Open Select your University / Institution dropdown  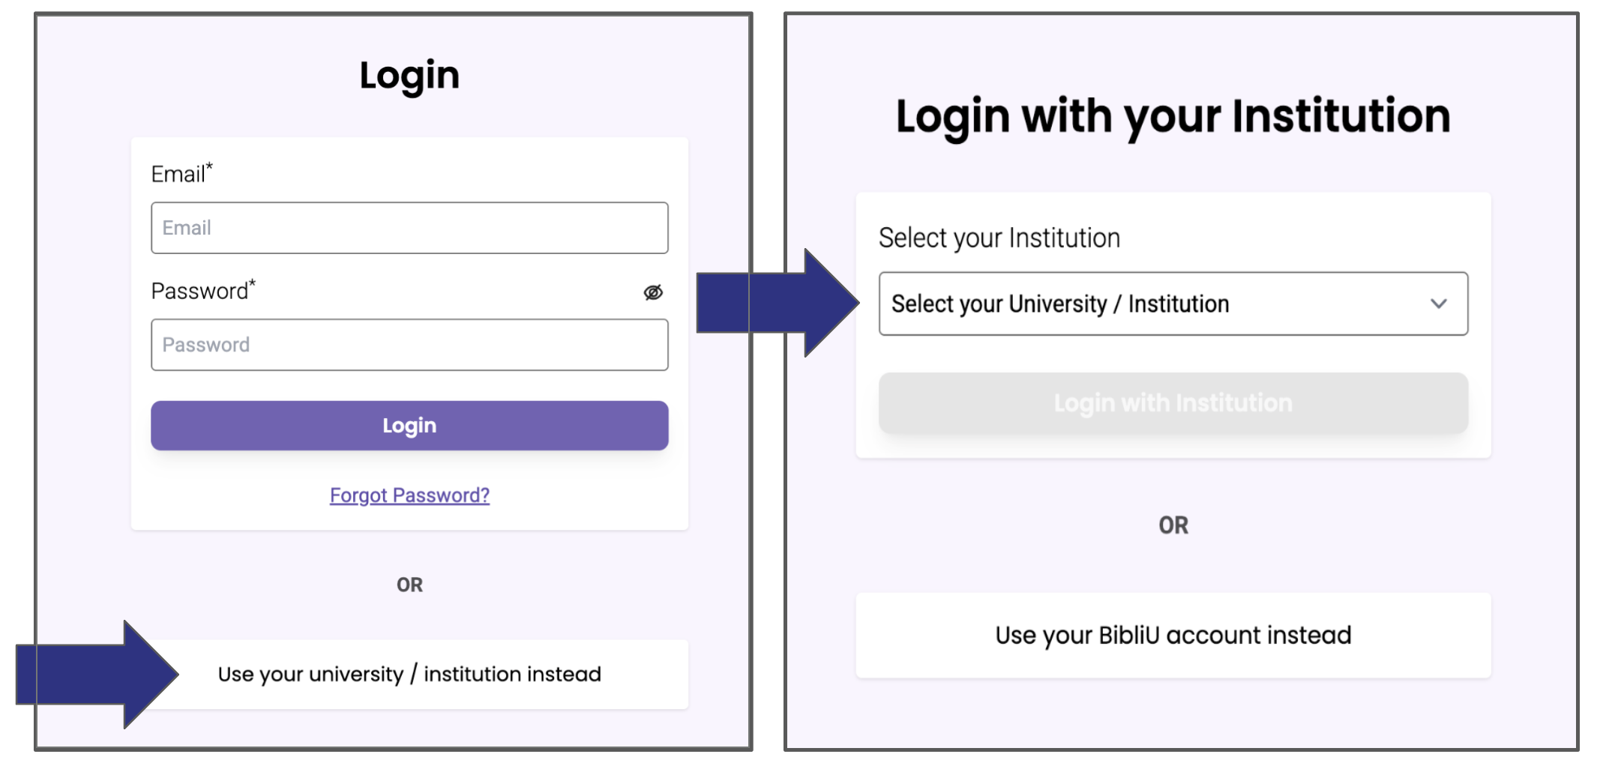(x=1173, y=304)
